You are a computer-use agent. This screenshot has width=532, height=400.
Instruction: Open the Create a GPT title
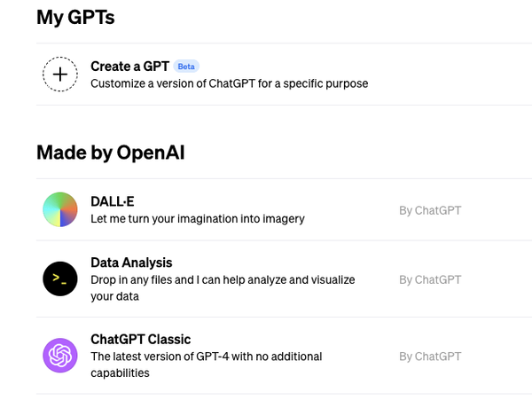(130, 67)
